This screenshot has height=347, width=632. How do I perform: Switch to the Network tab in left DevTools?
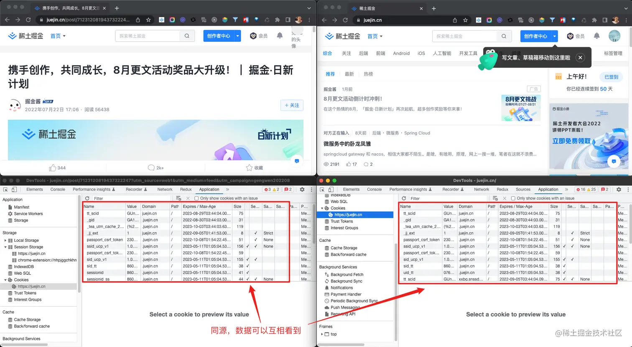pyautogui.click(x=165, y=189)
